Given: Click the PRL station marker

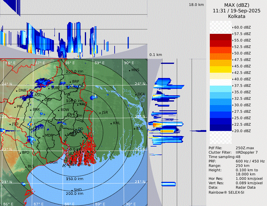Looking at the screenshot, I should coord(15,107).
